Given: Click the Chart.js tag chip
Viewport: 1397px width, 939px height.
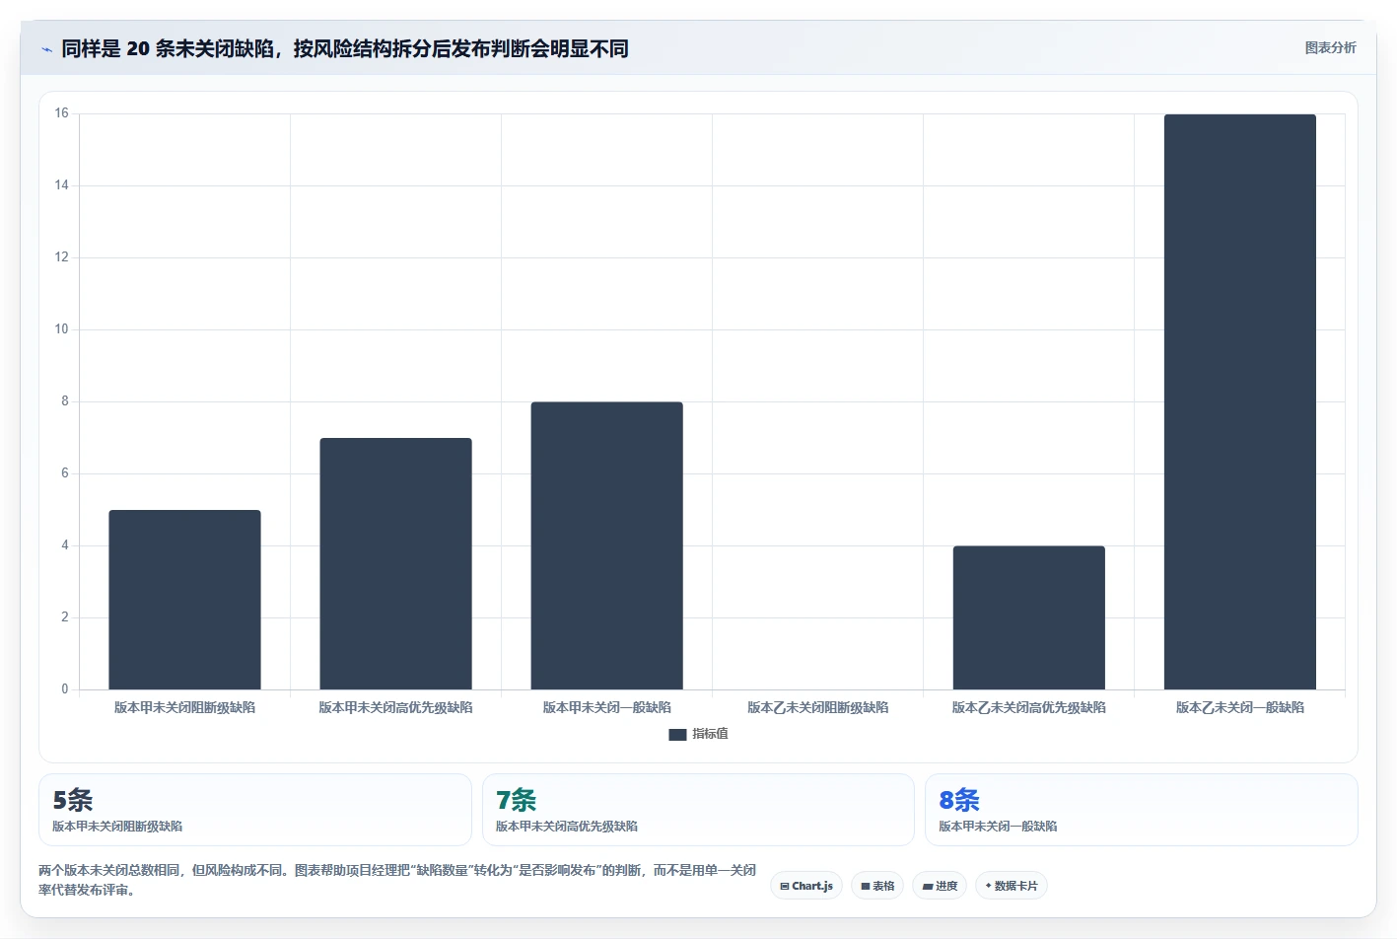Looking at the screenshot, I should pos(805,886).
